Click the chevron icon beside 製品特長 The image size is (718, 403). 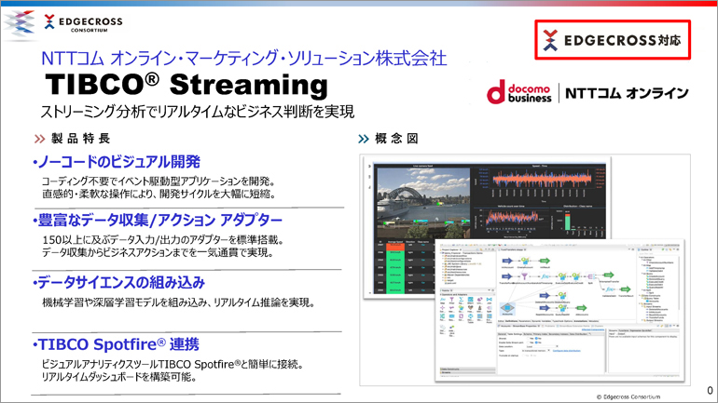pos(40,139)
